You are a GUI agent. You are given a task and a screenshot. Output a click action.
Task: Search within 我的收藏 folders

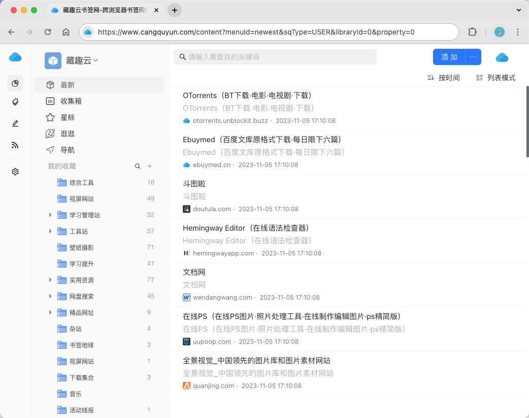coord(138,166)
